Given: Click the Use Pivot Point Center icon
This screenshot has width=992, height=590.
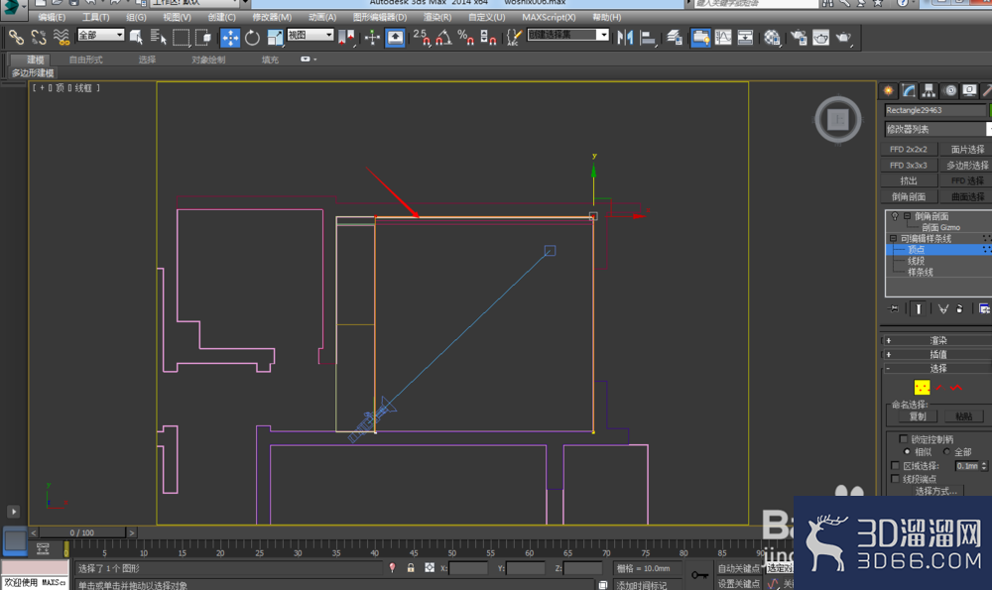Looking at the screenshot, I should click(346, 38).
